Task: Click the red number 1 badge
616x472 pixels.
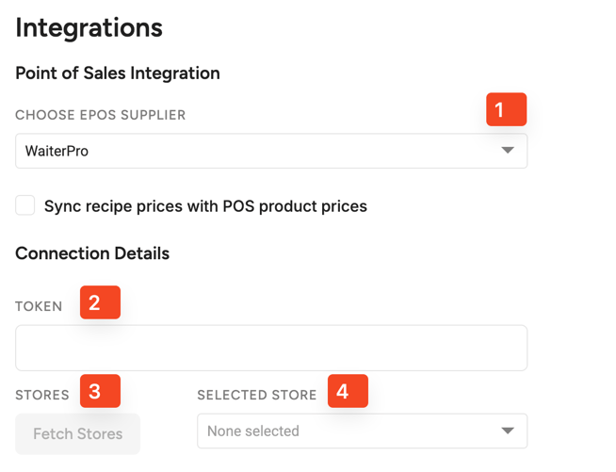Action: point(506,110)
